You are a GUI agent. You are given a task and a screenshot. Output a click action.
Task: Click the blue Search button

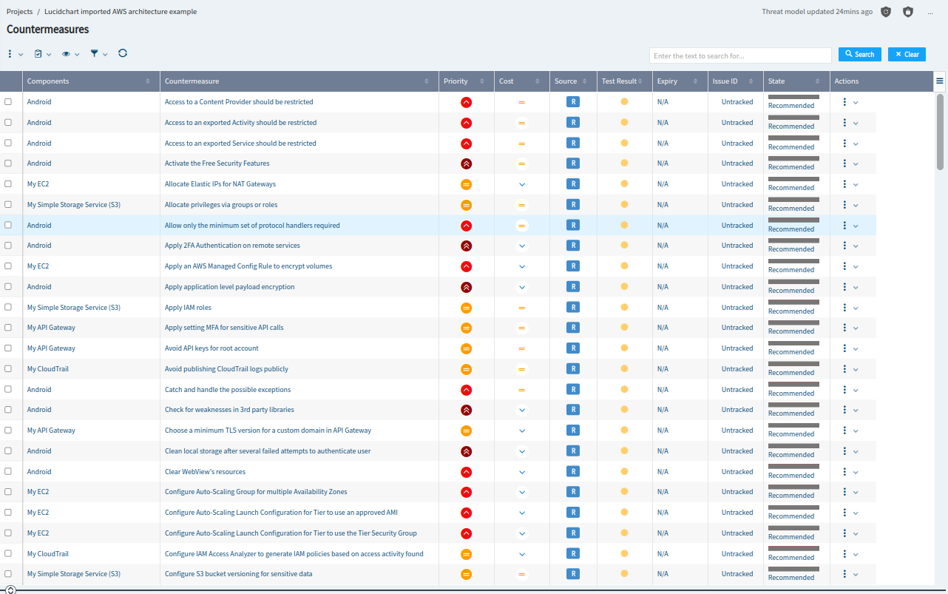pos(859,55)
